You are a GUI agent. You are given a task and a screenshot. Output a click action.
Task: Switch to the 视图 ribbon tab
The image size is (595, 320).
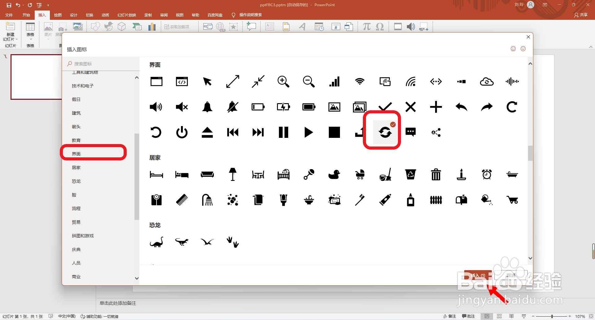click(180, 15)
